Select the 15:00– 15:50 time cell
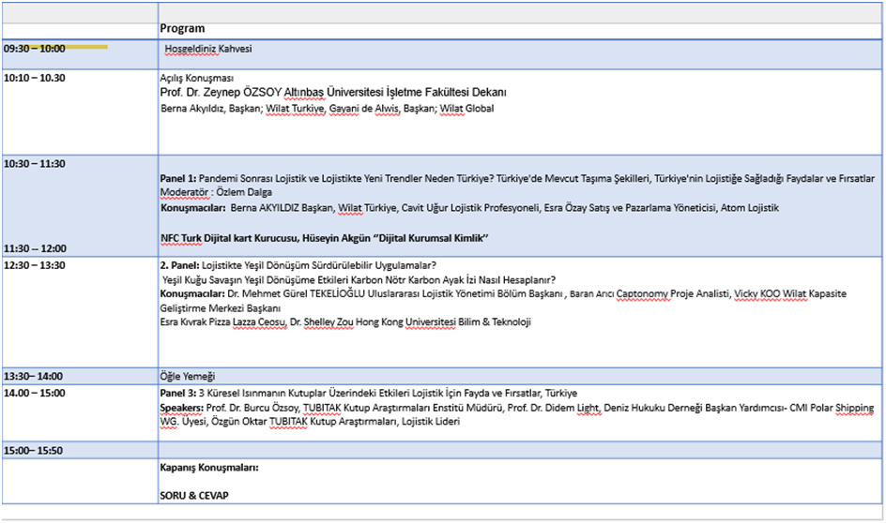This screenshot has height=523, width=886. [x=34, y=451]
